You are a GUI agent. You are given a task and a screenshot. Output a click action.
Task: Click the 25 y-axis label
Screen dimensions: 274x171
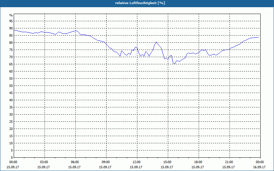(x=11, y=122)
